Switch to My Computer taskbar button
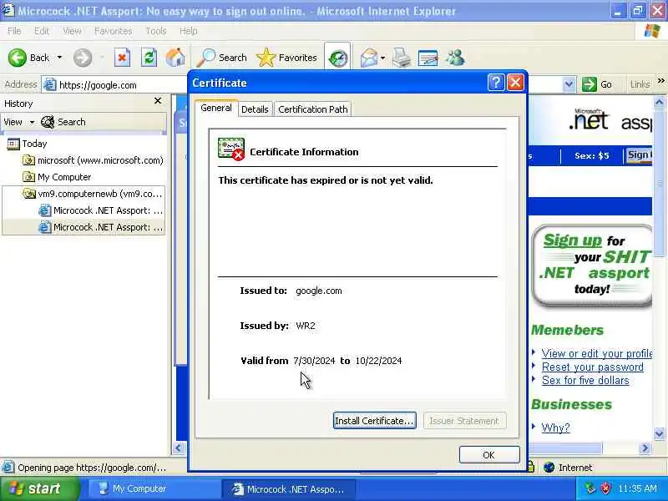Viewport: 668px width, 501px height. pos(154,488)
